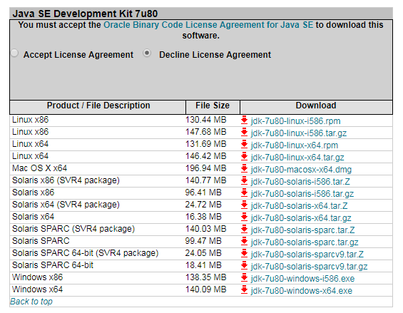This screenshot has height=313, width=403.
Task: Download jdk-7u80-solaris-i586.tar.Z link
Action: point(300,182)
